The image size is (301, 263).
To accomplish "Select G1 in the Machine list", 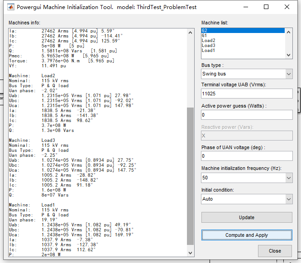I will coord(204,35).
